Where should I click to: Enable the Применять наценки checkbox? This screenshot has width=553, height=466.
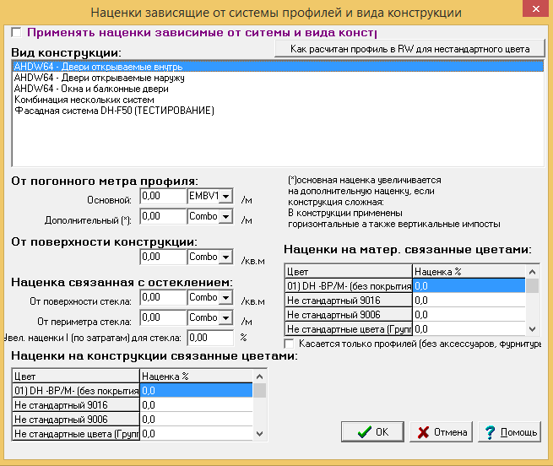pyautogui.click(x=16, y=32)
